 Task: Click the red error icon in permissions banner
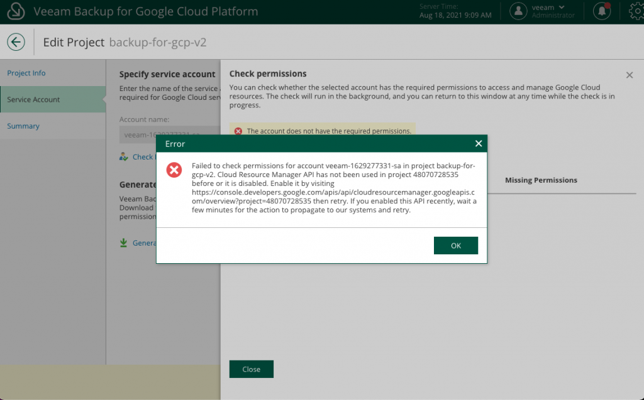point(238,131)
